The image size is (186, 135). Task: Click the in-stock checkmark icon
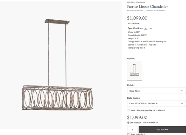coord(128,122)
